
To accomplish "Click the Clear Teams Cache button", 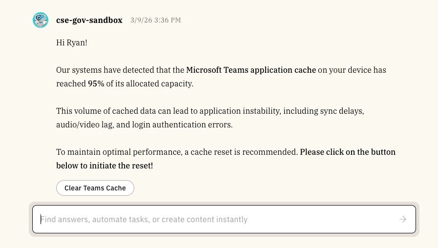I will tap(95, 188).
